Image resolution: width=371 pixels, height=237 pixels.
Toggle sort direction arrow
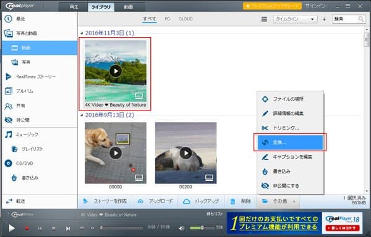point(325,19)
